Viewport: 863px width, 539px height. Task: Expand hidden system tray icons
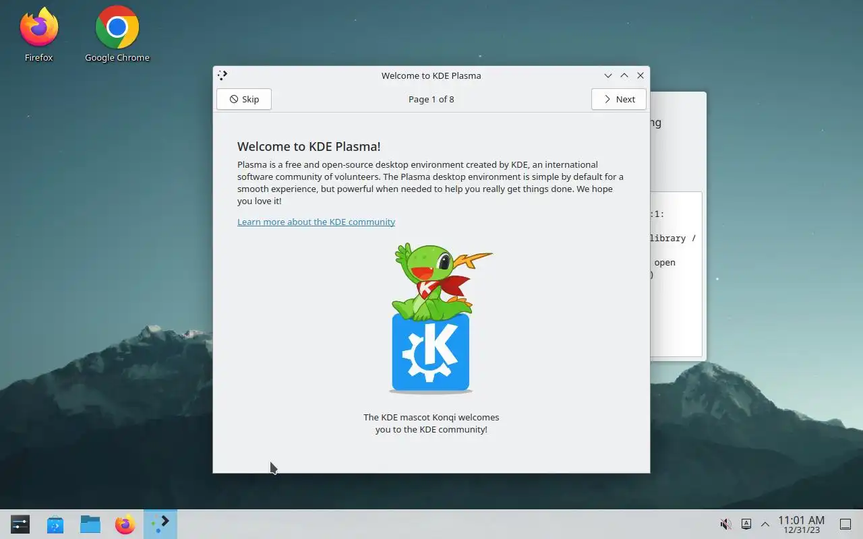tap(765, 524)
